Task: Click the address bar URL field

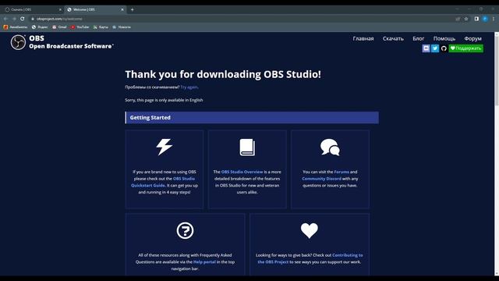Action: pos(242,19)
